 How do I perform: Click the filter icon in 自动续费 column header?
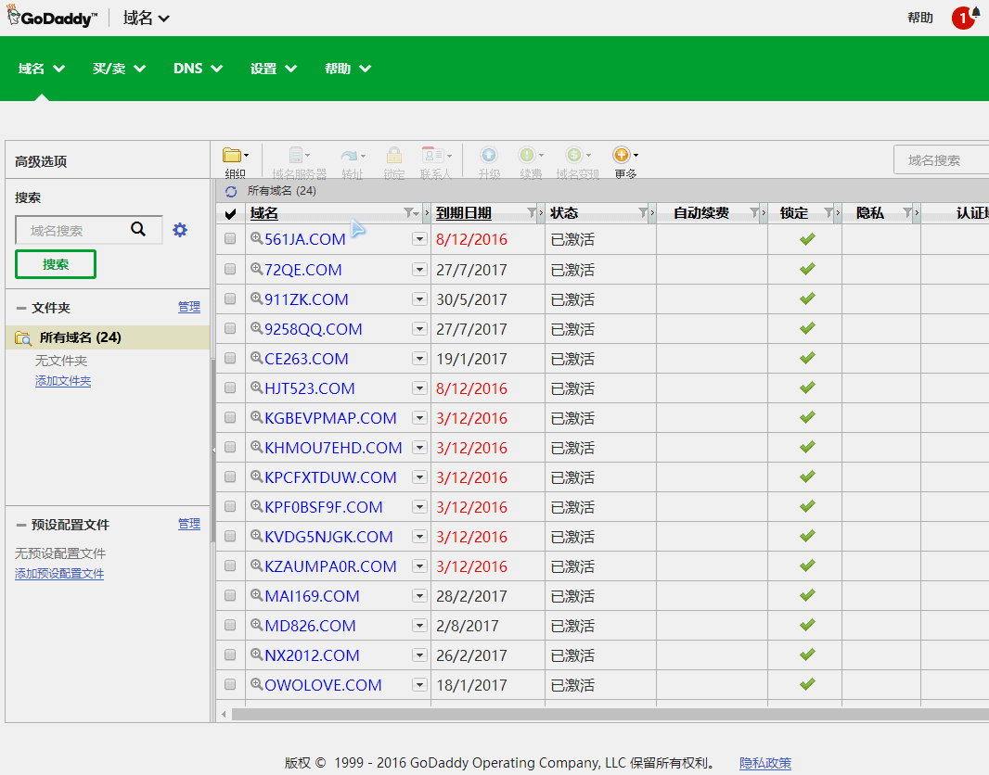754,213
